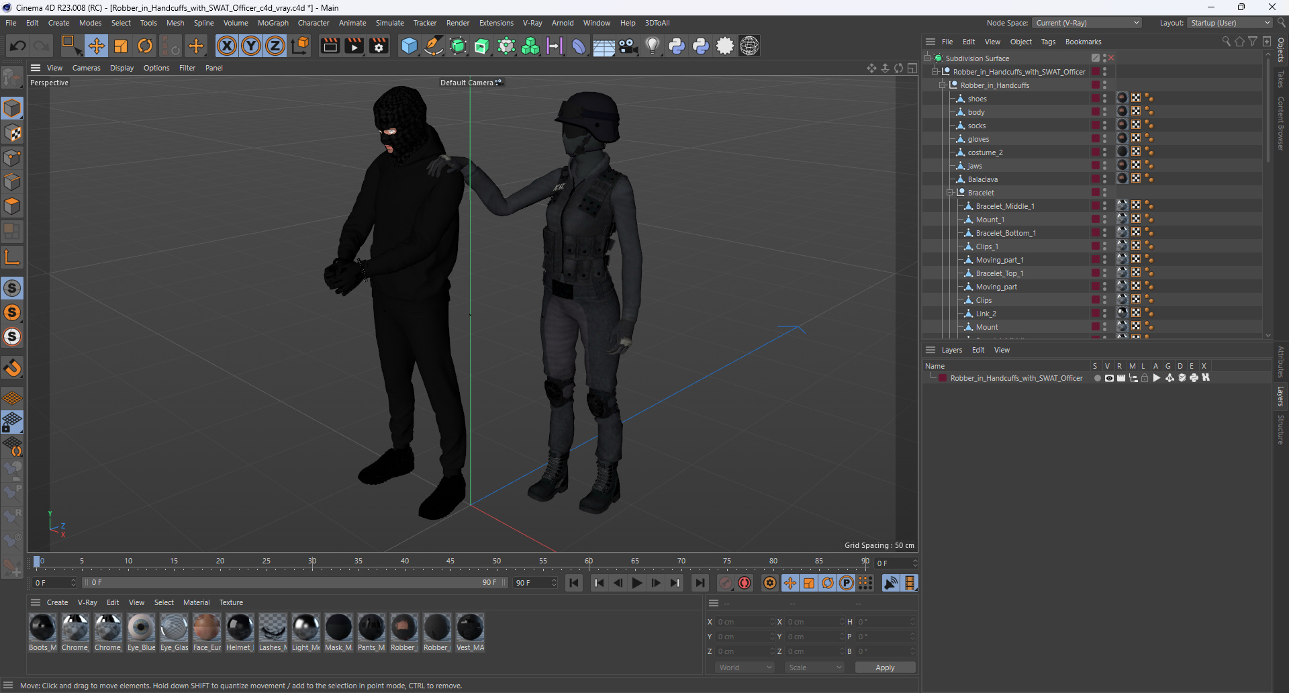Image resolution: width=1289 pixels, height=693 pixels.
Task: Select the Rotate tool in top toolbar
Action: (x=145, y=46)
